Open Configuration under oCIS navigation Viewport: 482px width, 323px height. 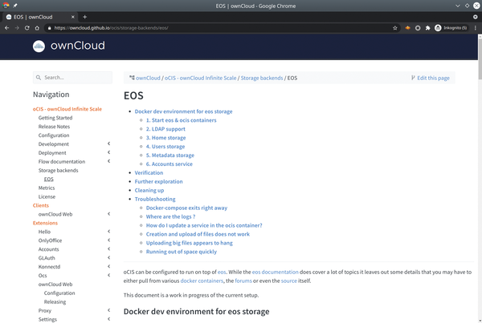click(54, 135)
